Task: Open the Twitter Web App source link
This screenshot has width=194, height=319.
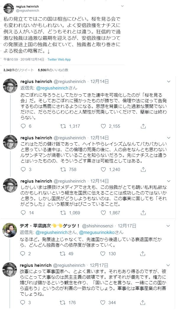Action: click(59, 60)
